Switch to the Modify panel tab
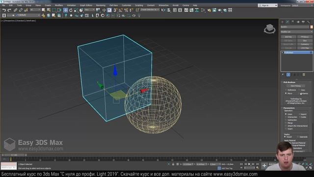This screenshot has height=177, width=314. pos(288,22)
